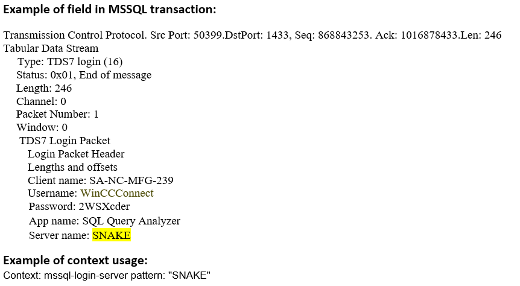
Task: Click the "Example of field in MSSQL transaction" heading
Action: click(110, 10)
